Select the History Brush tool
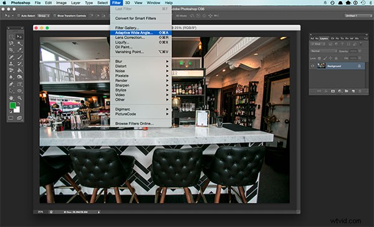374x227 pixels. coord(19,63)
